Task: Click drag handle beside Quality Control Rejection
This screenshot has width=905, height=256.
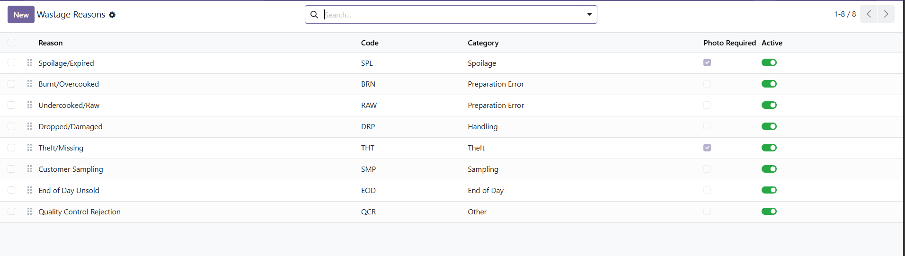Action: pos(29,212)
